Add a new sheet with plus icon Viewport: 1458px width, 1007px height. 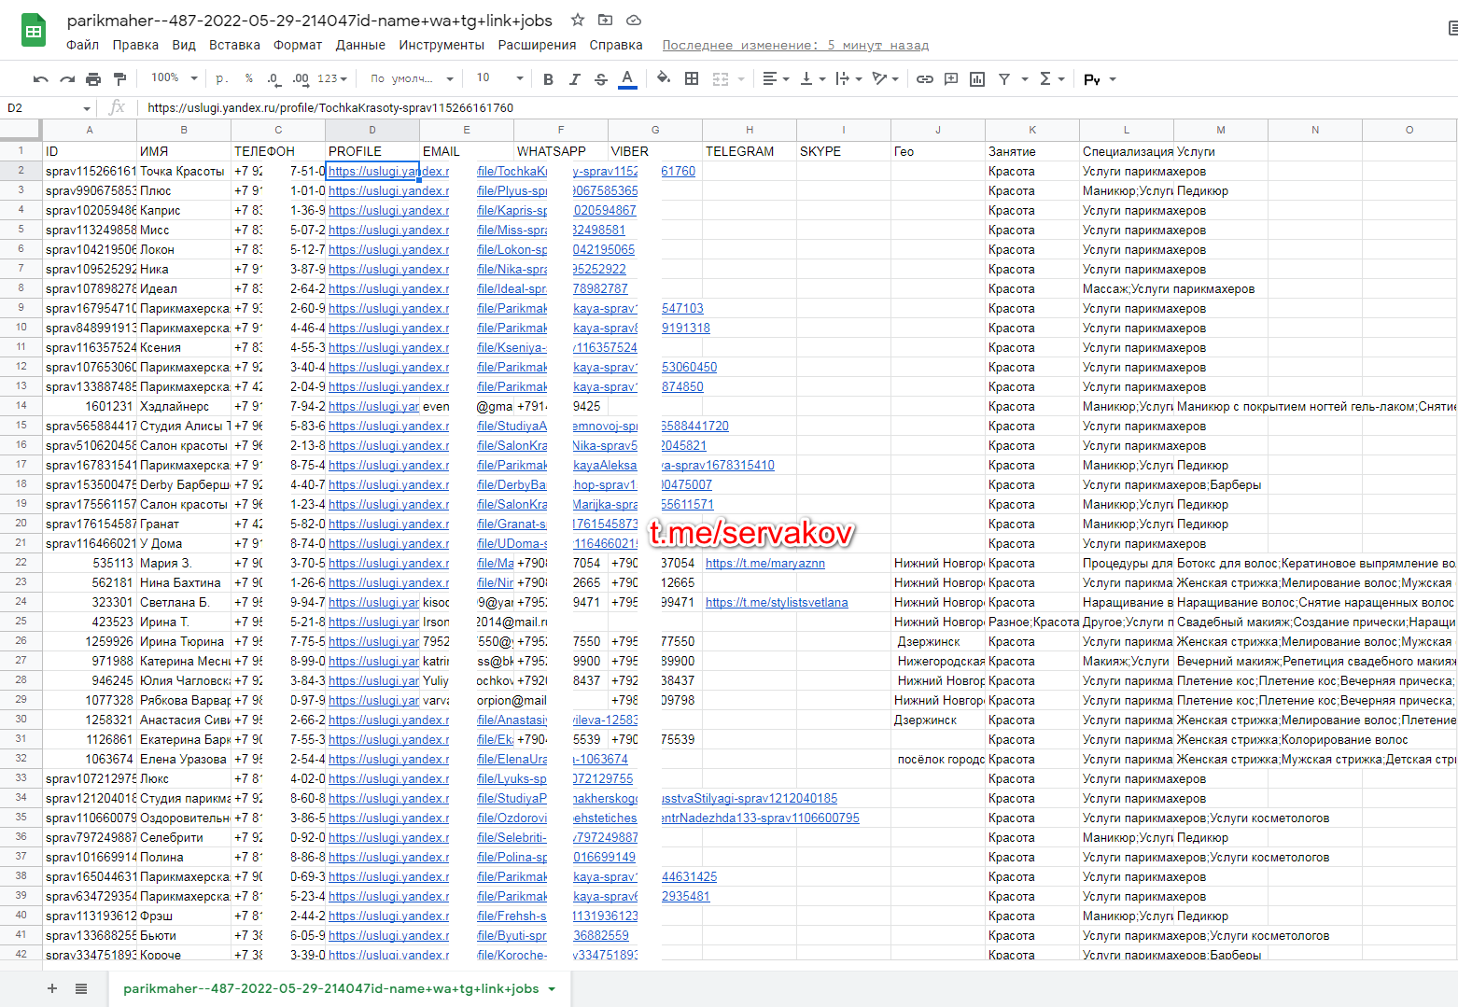pos(52,988)
